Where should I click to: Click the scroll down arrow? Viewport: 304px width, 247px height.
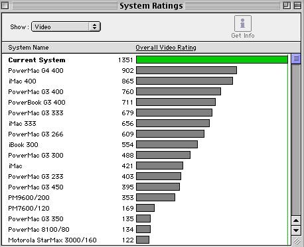click(296, 230)
